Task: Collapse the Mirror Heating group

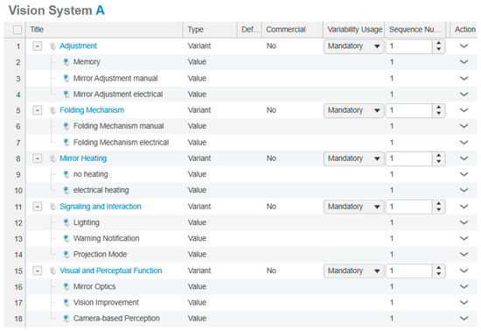Action: click(38, 158)
